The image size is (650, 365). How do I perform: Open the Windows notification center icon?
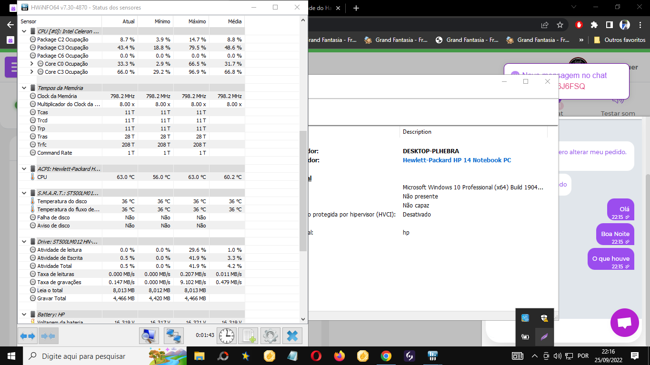635,356
